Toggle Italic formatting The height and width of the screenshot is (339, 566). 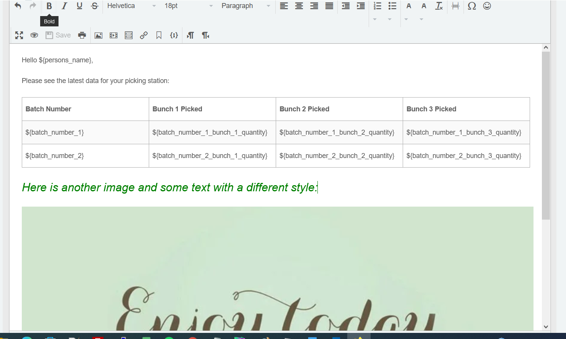tap(64, 6)
